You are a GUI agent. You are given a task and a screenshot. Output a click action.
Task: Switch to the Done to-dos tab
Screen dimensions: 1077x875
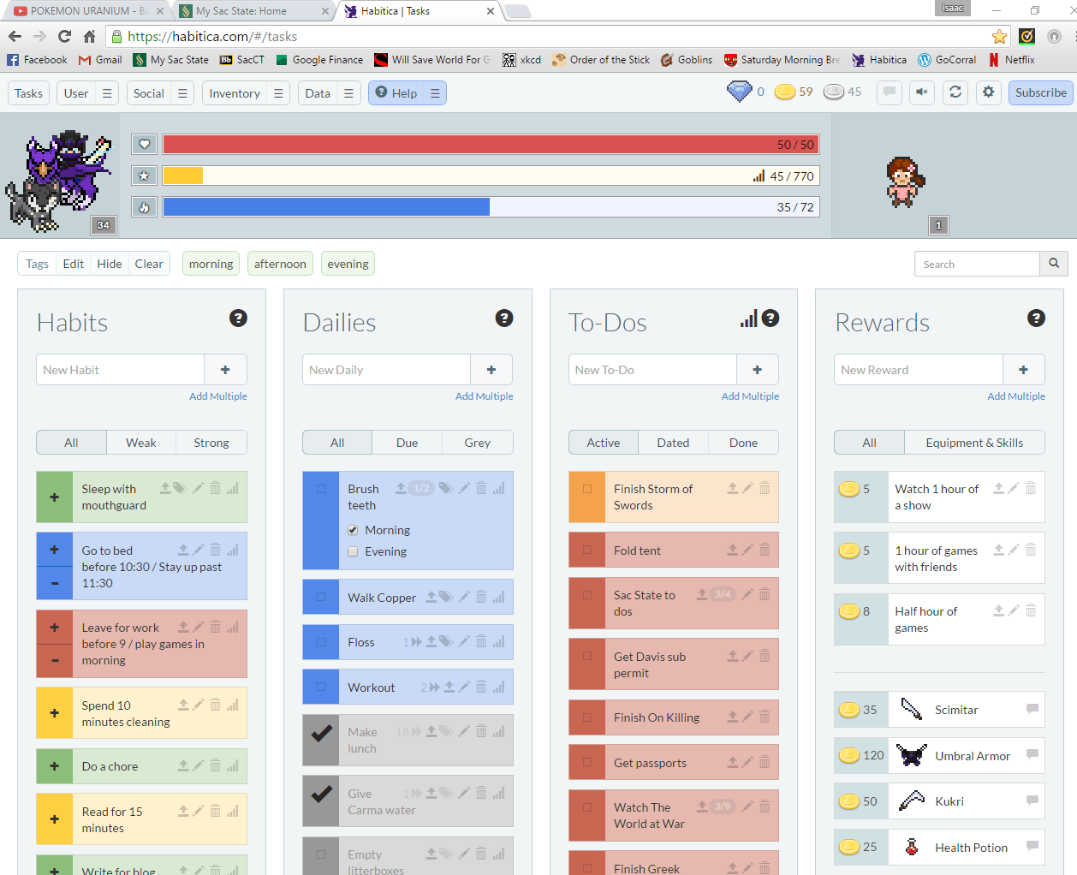pyautogui.click(x=743, y=443)
